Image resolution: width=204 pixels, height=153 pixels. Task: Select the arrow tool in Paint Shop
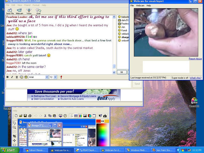tap(14, 123)
